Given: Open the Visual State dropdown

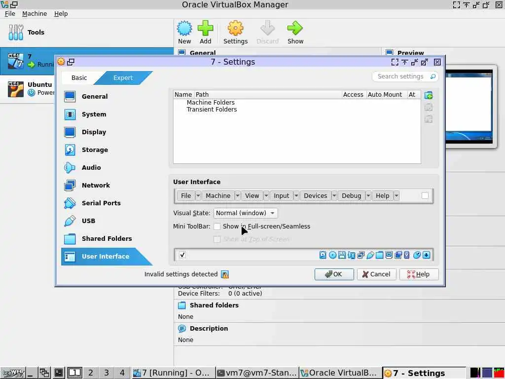Looking at the screenshot, I should [246, 213].
